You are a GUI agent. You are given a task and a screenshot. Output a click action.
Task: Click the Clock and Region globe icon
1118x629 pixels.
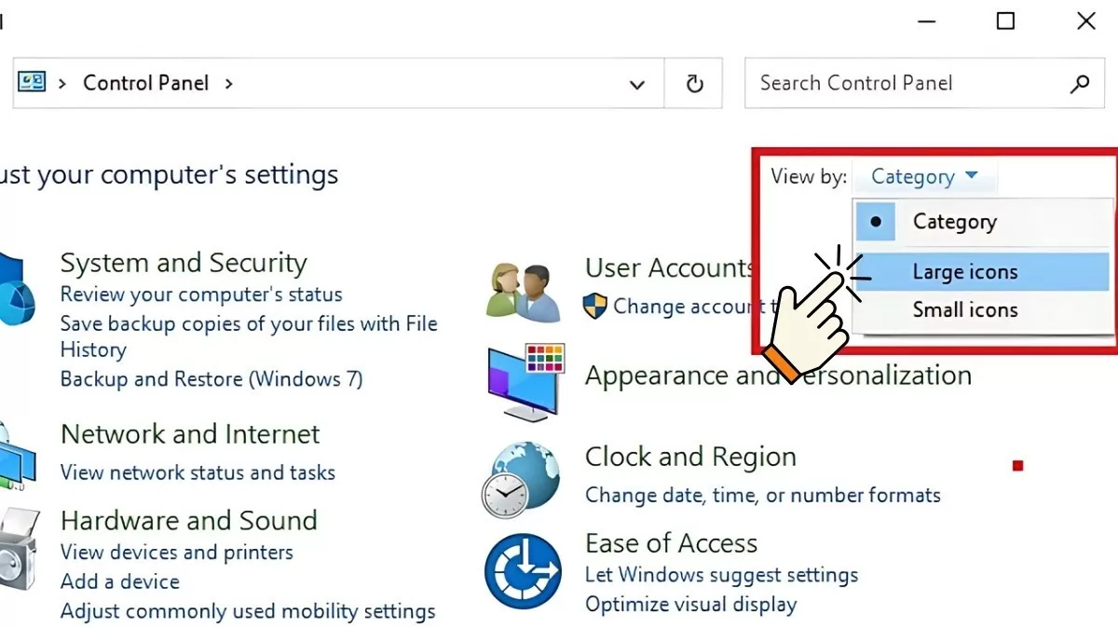point(522,479)
